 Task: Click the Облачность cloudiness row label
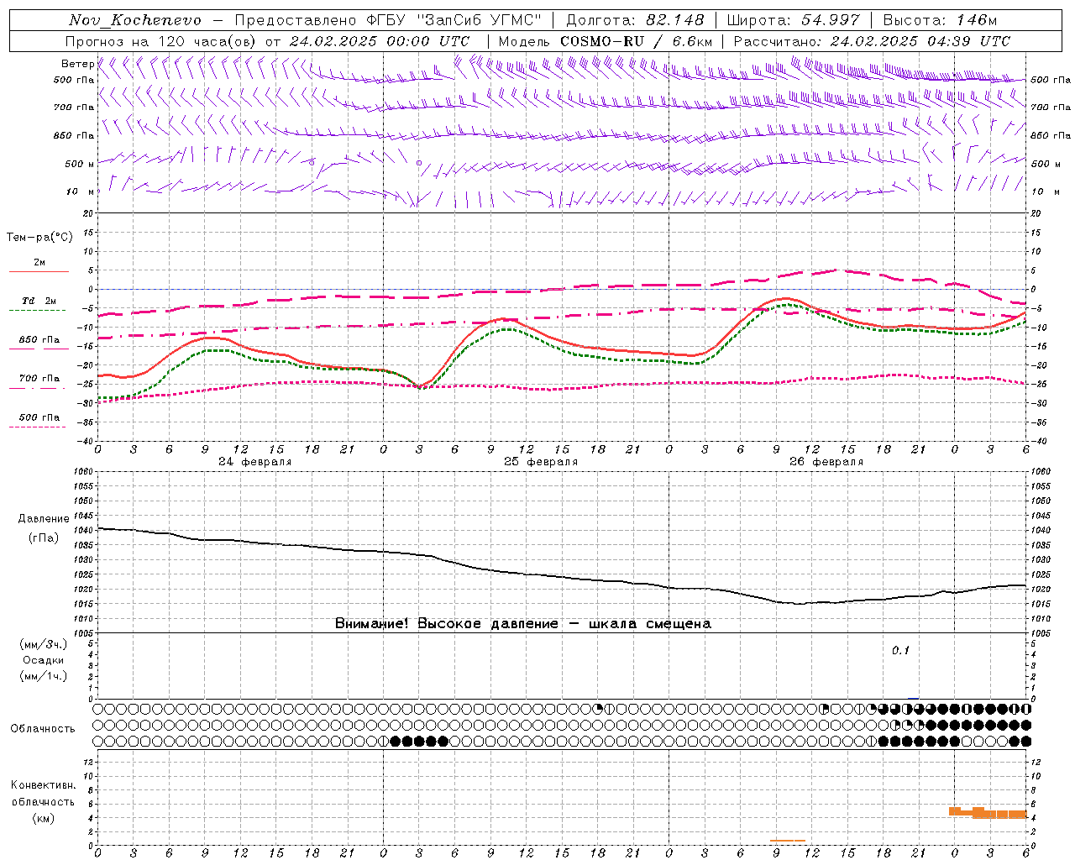click(43, 728)
